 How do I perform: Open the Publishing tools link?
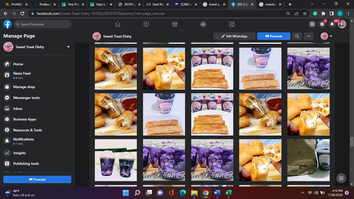click(26, 164)
